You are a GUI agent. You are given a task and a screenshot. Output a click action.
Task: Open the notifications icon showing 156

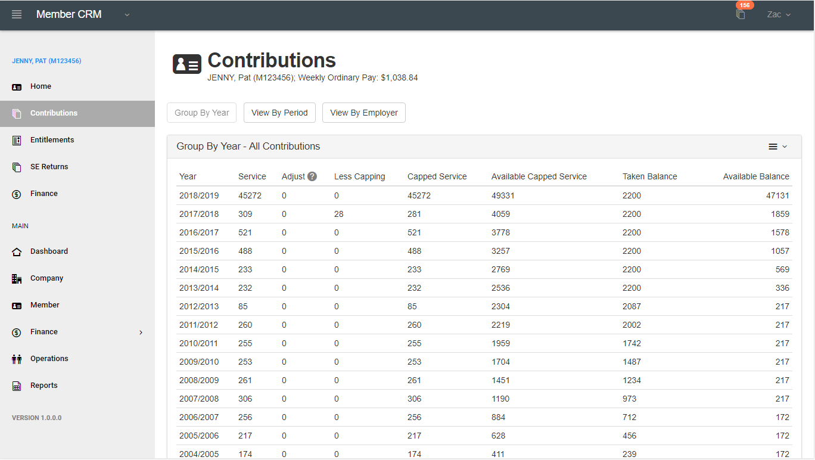[741, 14]
